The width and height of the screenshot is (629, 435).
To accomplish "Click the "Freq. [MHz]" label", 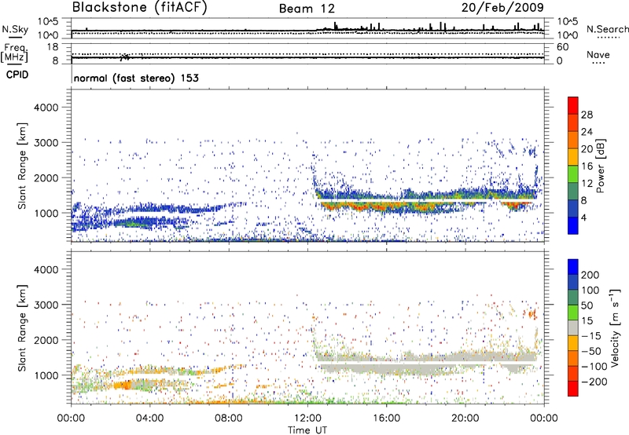I will (14, 53).
